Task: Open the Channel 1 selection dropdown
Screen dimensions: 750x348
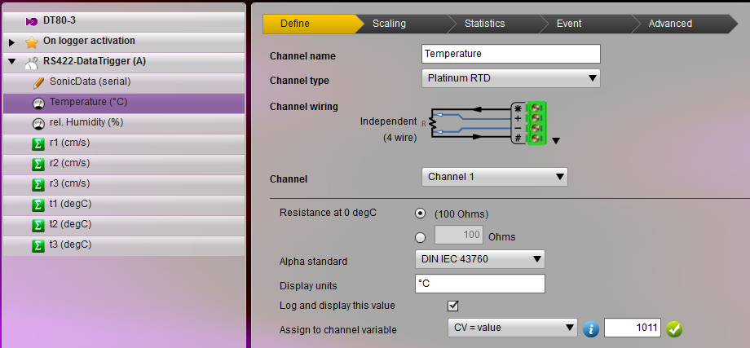Action: [x=494, y=177]
